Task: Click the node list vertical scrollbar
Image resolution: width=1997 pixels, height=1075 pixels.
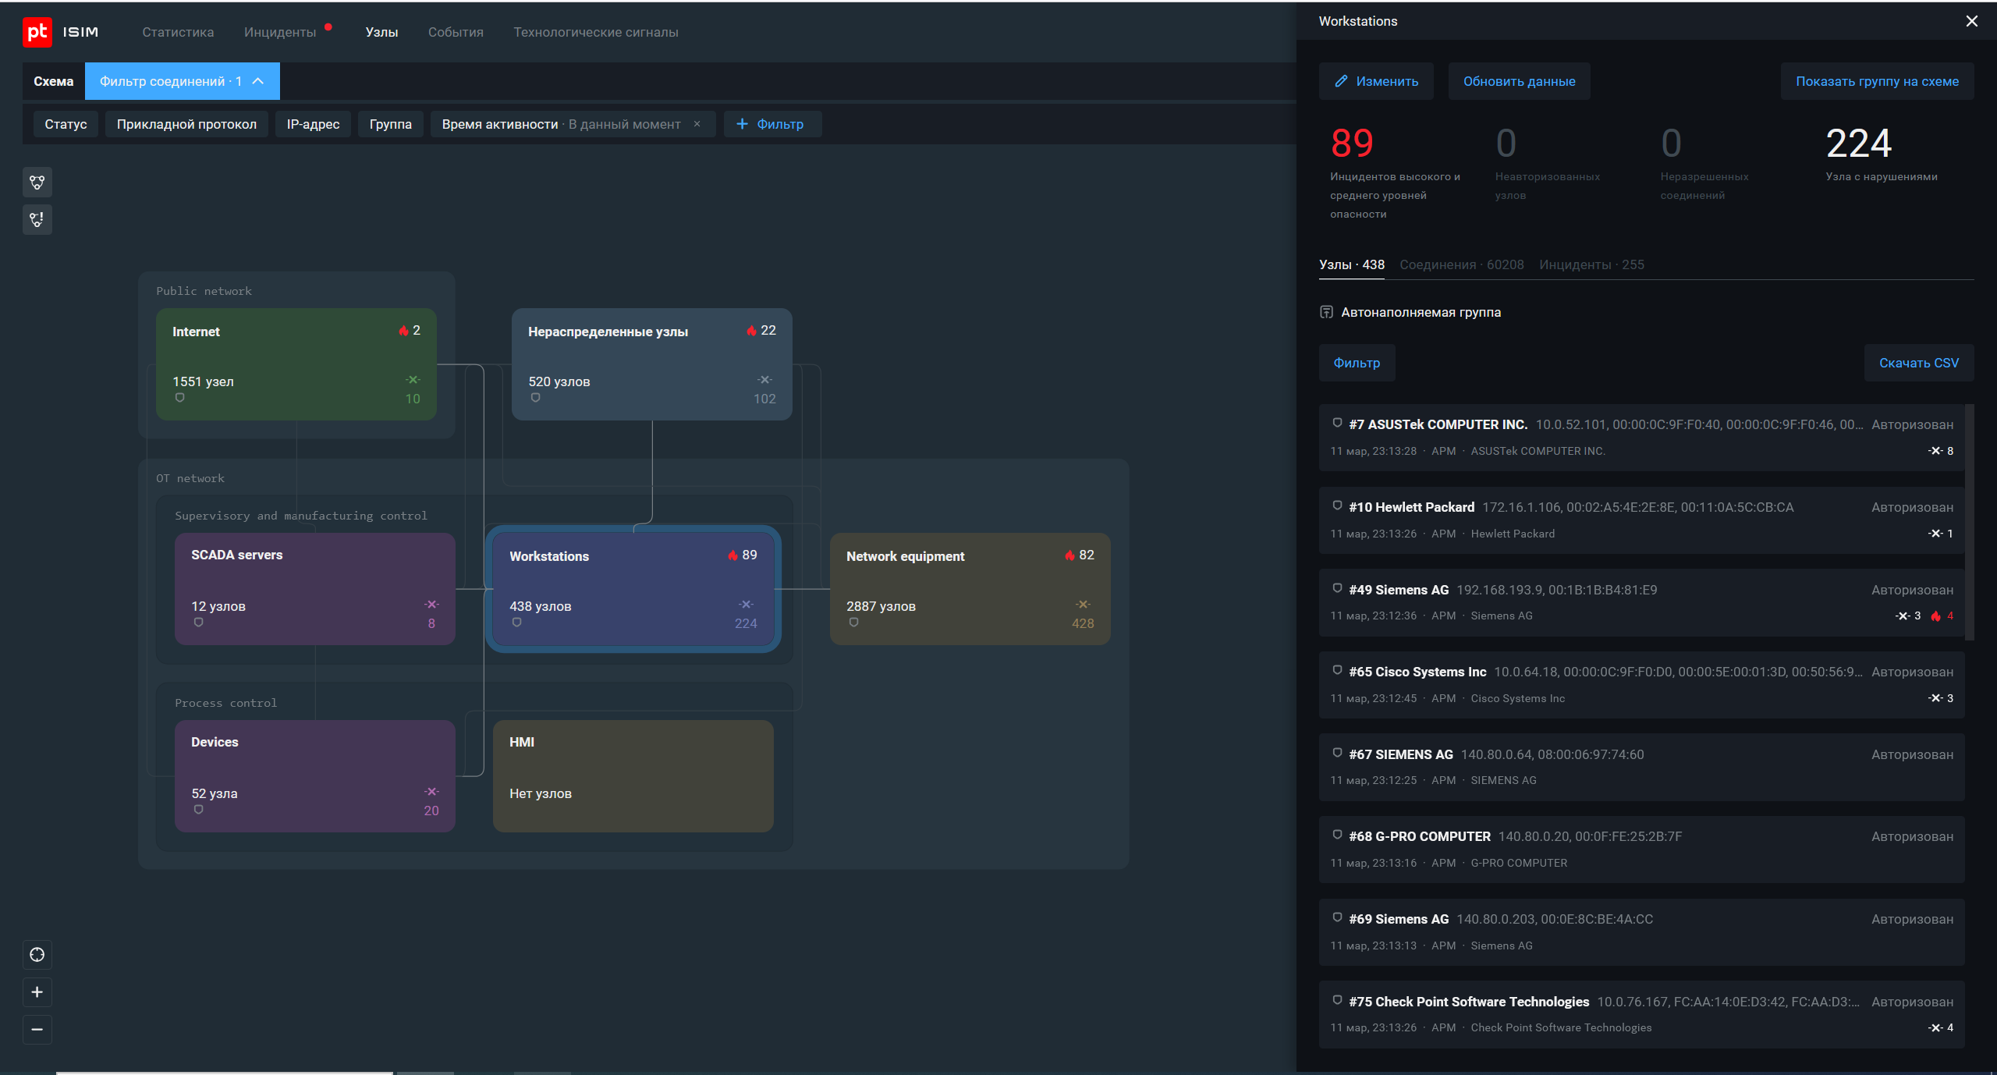Action: (1969, 521)
